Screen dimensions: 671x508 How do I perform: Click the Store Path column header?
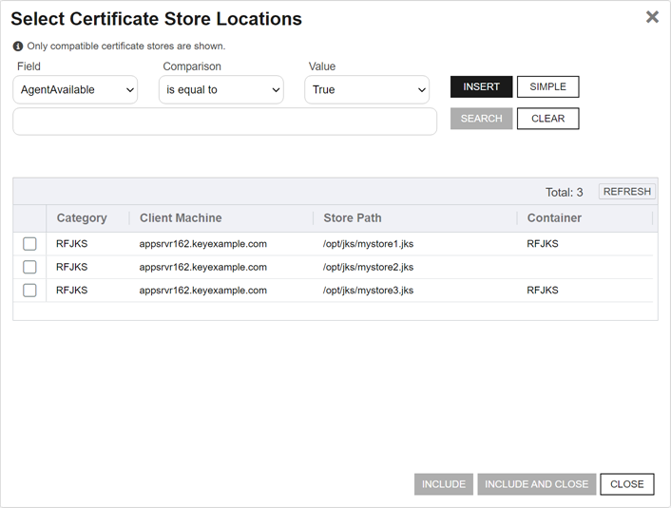[x=353, y=218]
